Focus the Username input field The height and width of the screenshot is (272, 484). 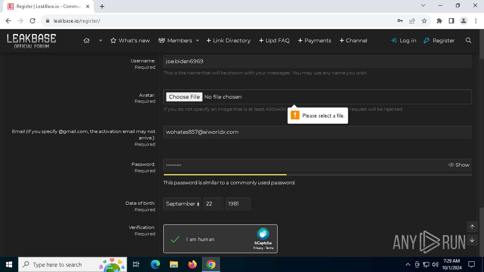(318, 61)
